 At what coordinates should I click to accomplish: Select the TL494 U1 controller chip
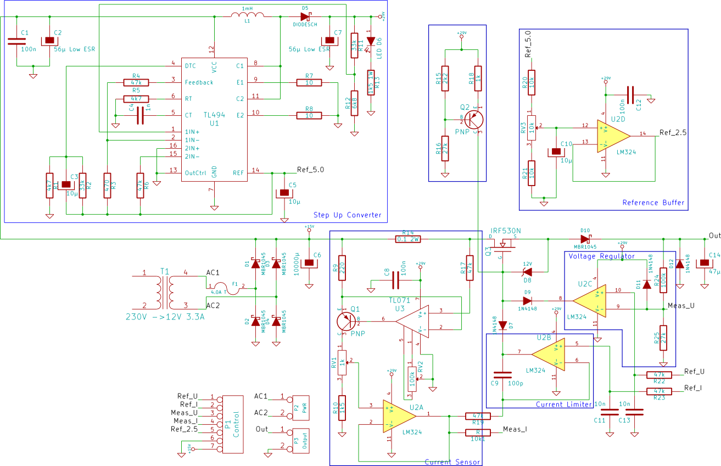click(214, 119)
